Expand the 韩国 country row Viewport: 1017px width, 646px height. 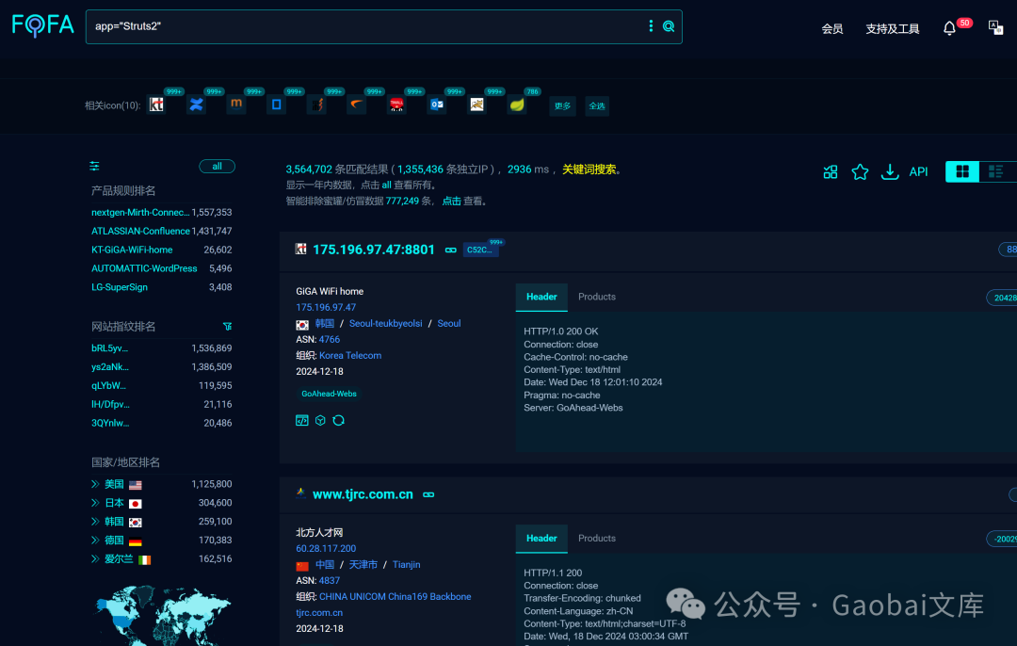pyautogui.click(x=95, y=522)
